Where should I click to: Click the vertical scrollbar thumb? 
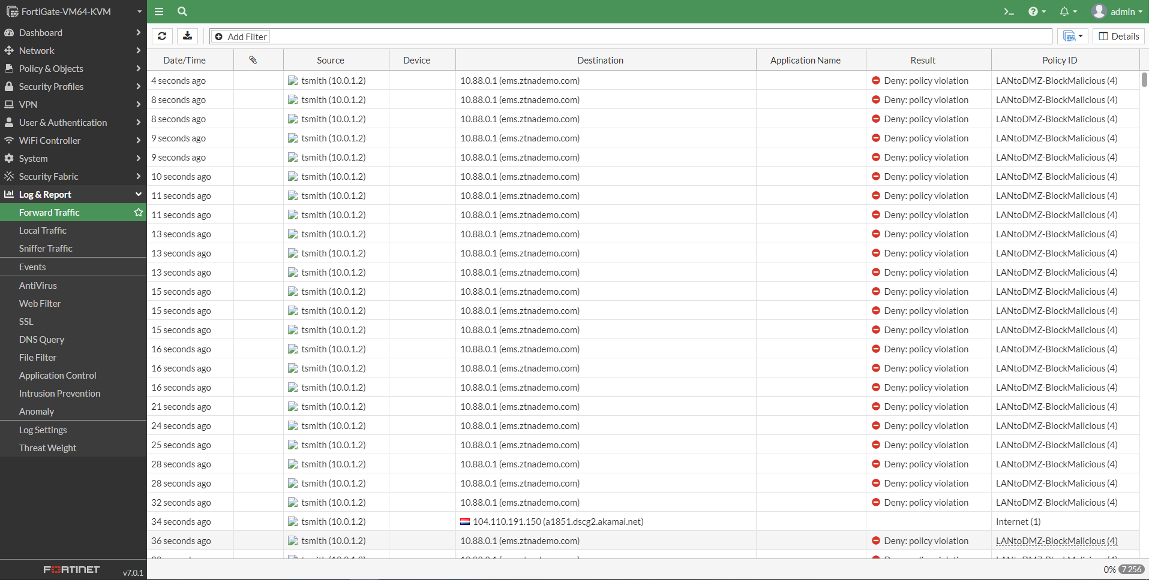1144,79
